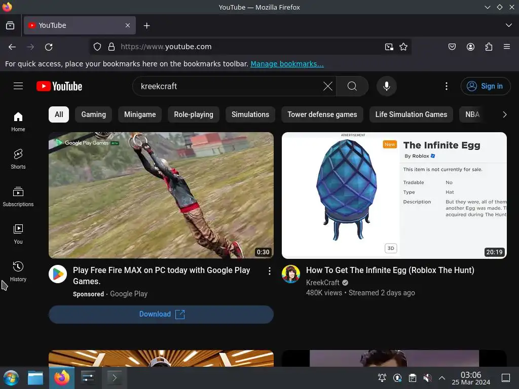Viewport: 519px width, 389px height.
Task: Open picture-in-picture icon in address bar
Action: pyautogui.click(x=389, y=47)
